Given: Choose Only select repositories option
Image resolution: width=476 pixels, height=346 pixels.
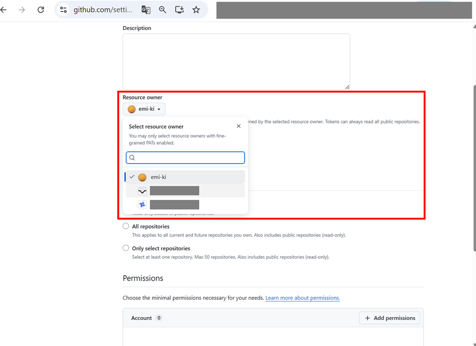Looking at the screenshot, I should tap(126, 248).
